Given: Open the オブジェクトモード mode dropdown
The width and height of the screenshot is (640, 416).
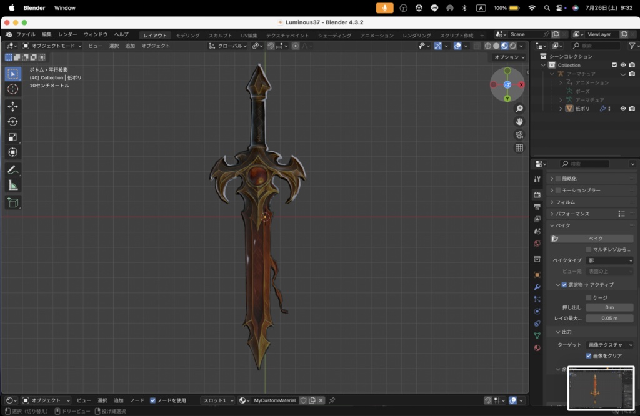Looking at the screenshot, I should (x=52, y=46).
